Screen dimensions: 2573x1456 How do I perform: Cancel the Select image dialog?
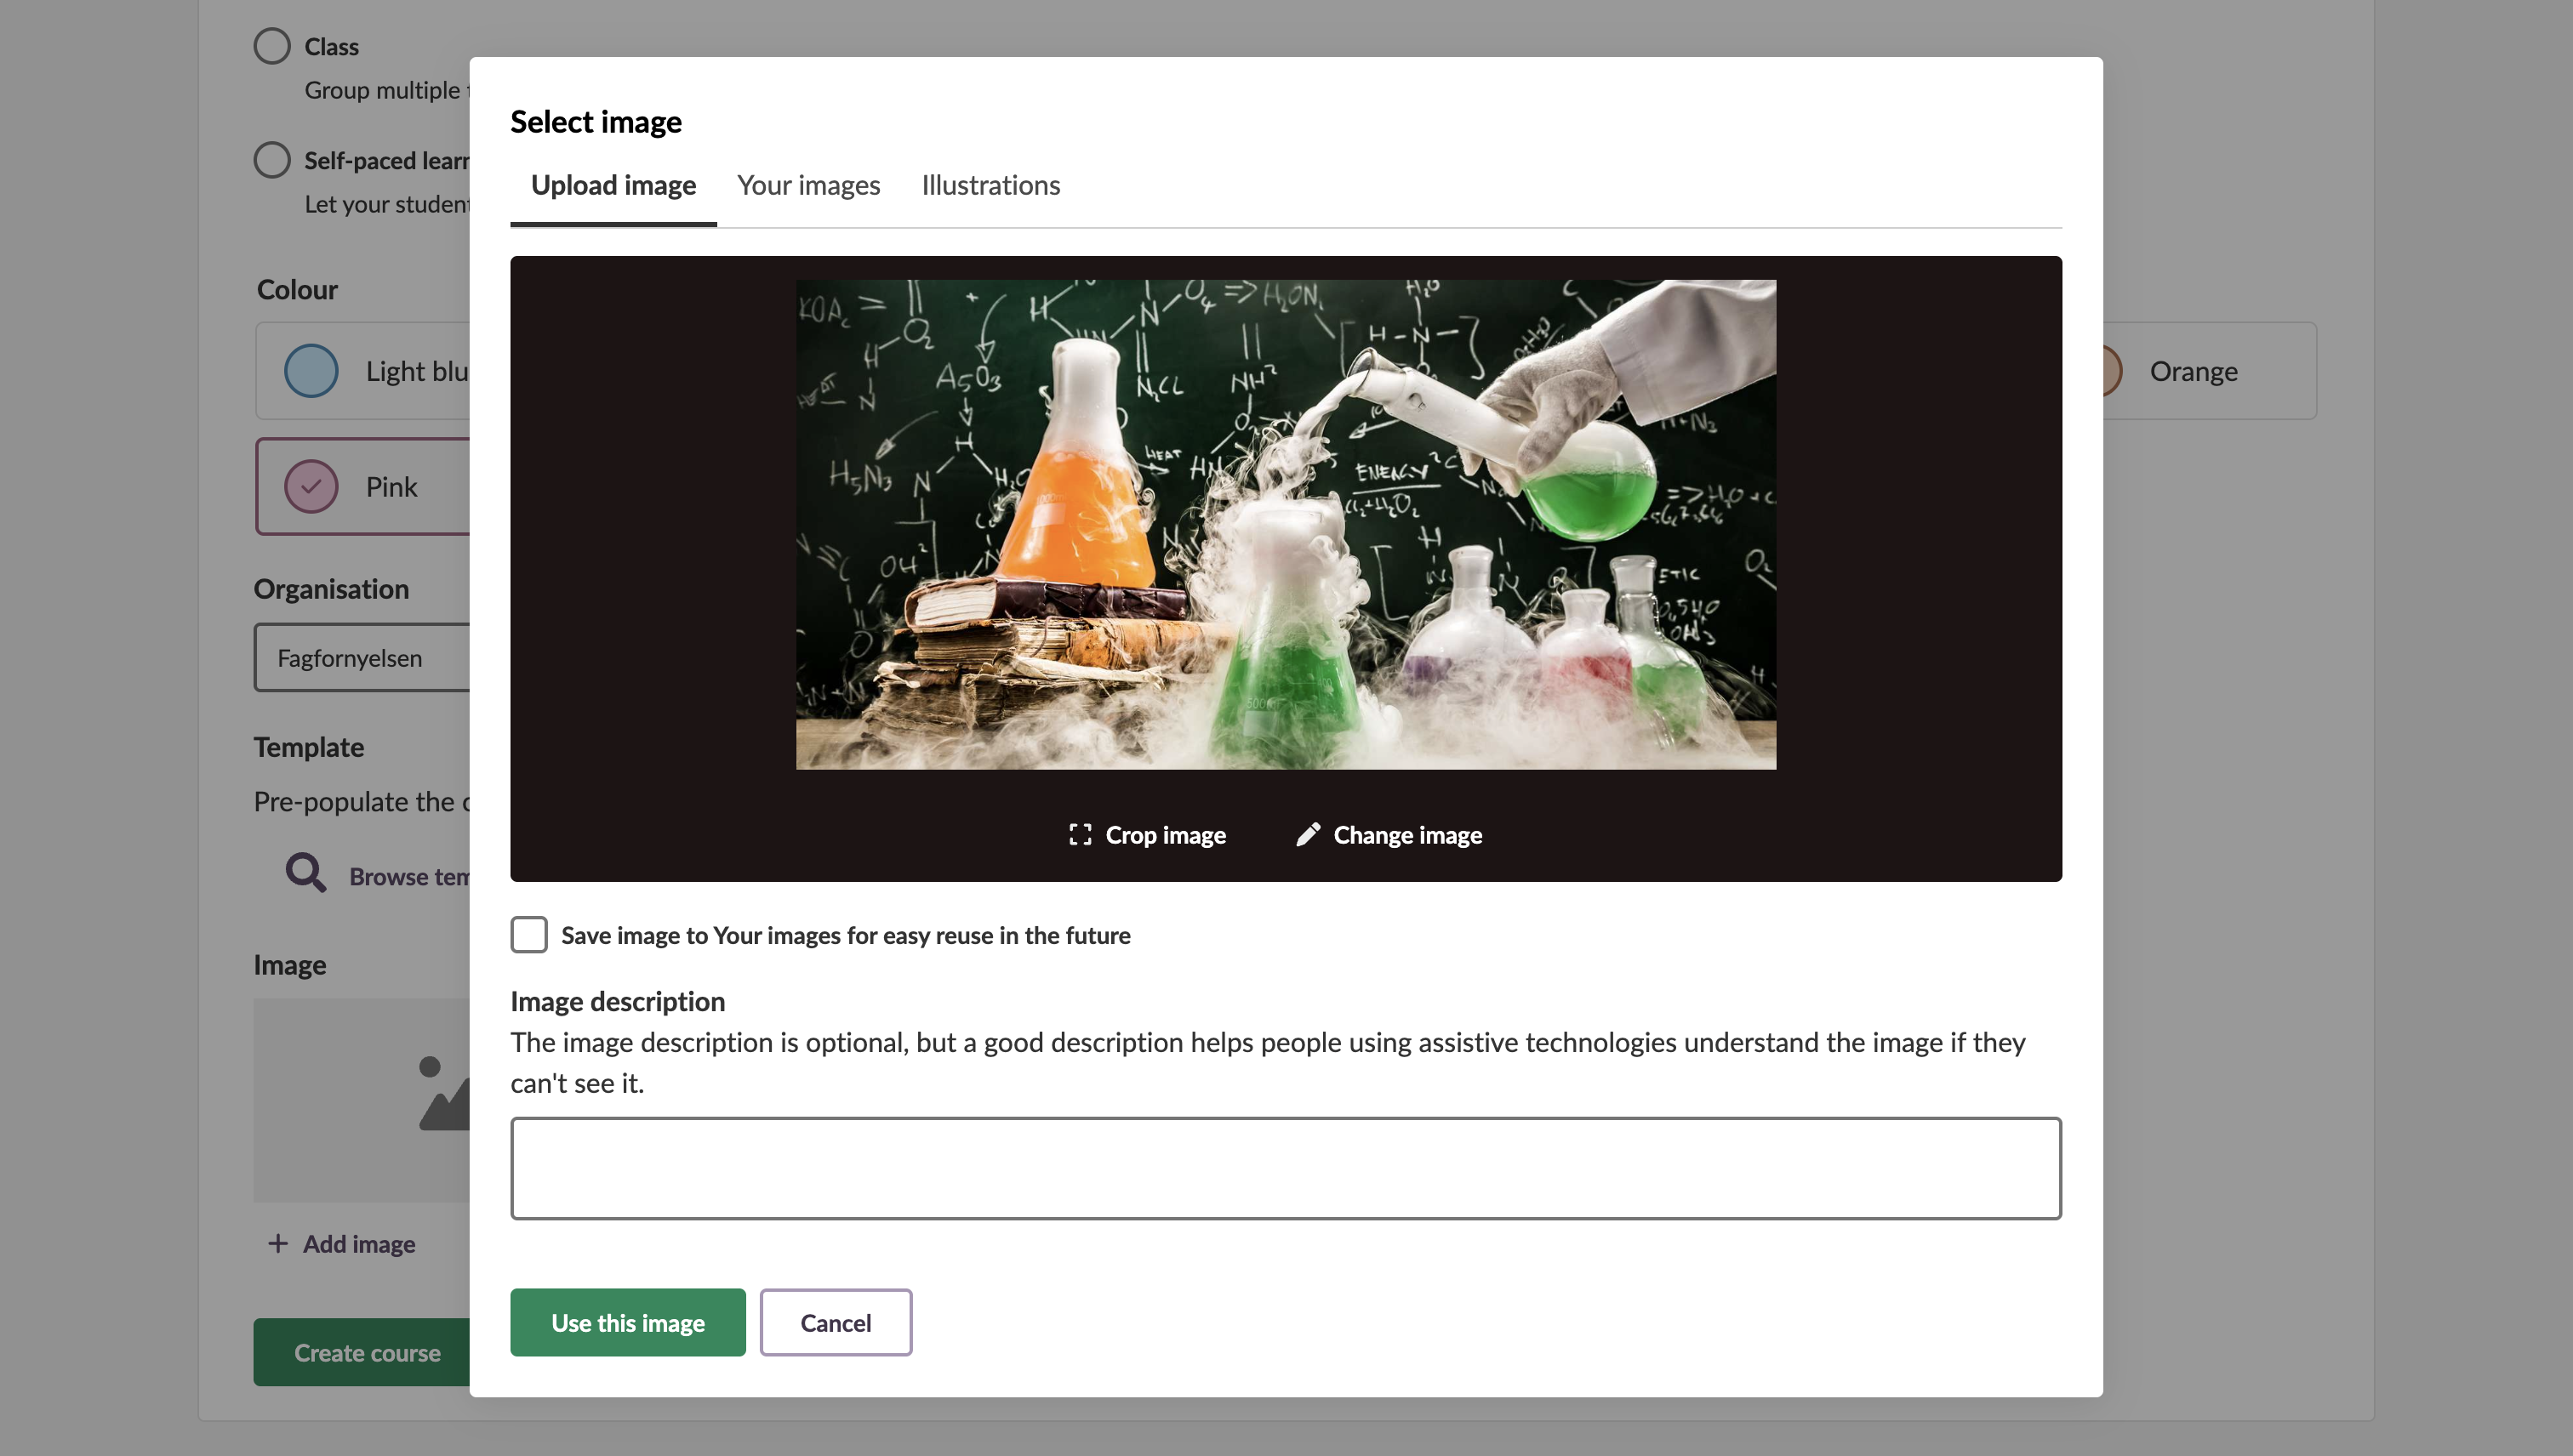pyautogui.click(x=836, y=1322)
